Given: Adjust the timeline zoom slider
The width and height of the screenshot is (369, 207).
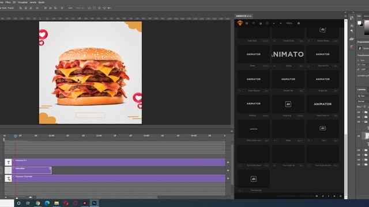Looking at the screenshot, I should click(x=17, y=198).
